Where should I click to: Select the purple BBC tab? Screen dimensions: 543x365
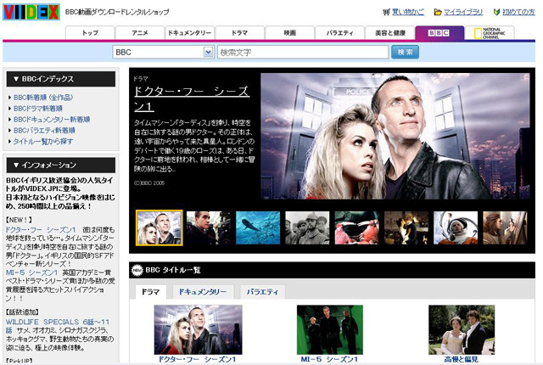[439, 33]
